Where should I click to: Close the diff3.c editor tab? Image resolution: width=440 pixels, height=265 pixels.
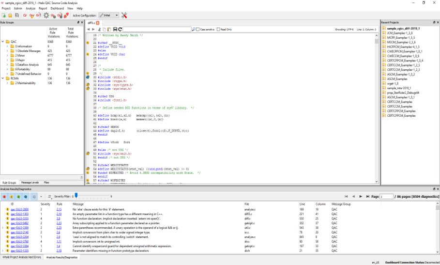(x=98, y=23)
